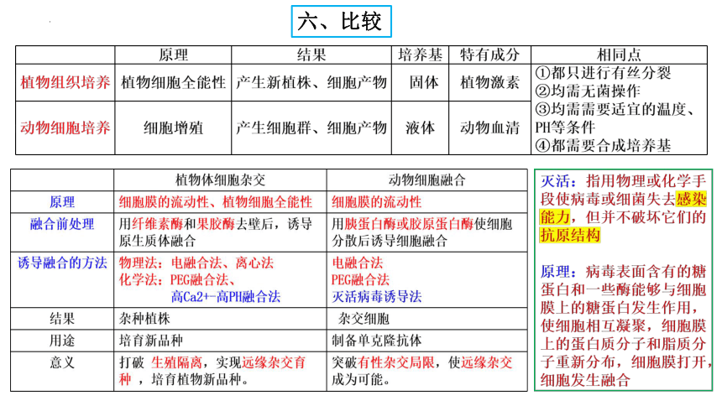
Task: Click the cell '细胞增殖'
Action: point(173,128)
